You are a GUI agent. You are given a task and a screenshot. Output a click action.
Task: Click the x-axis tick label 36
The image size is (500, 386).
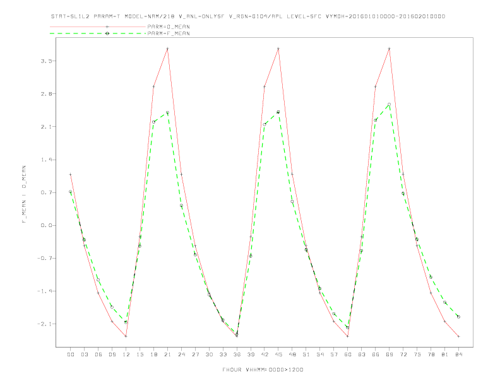click(237, 354)
